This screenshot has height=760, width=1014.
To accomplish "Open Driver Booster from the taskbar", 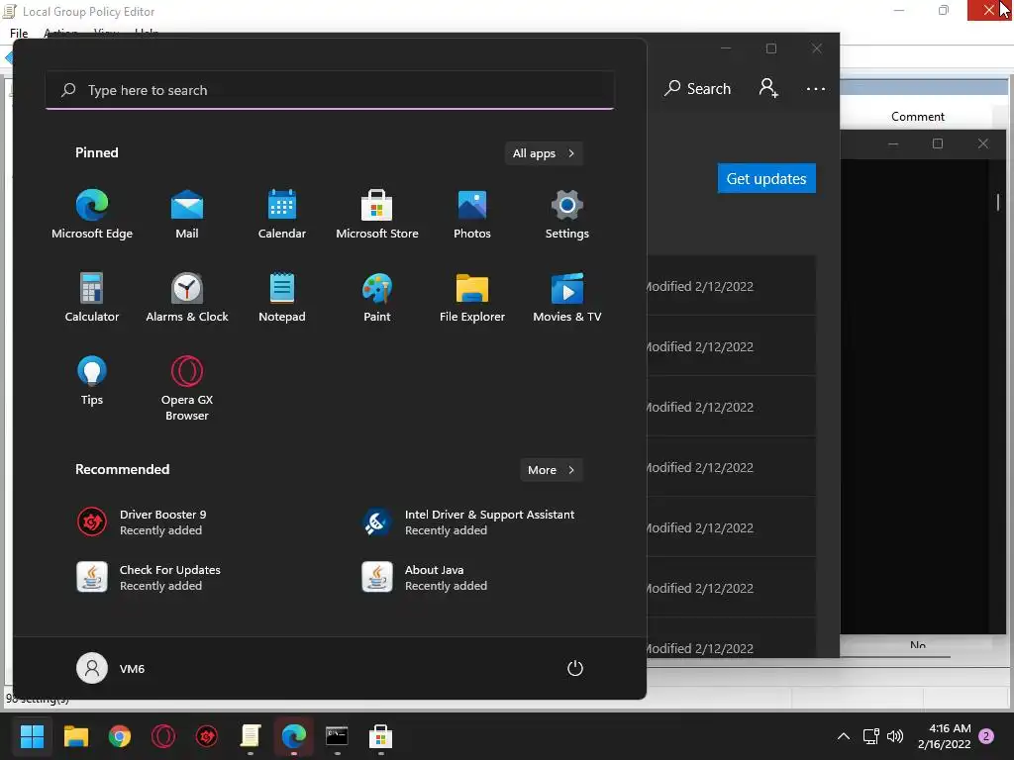I will pyautogui.click(x=207, y=736).
